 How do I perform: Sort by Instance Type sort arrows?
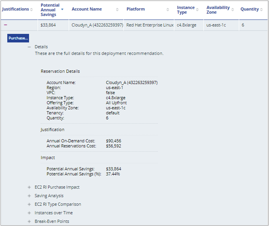(x=197, y=10)
